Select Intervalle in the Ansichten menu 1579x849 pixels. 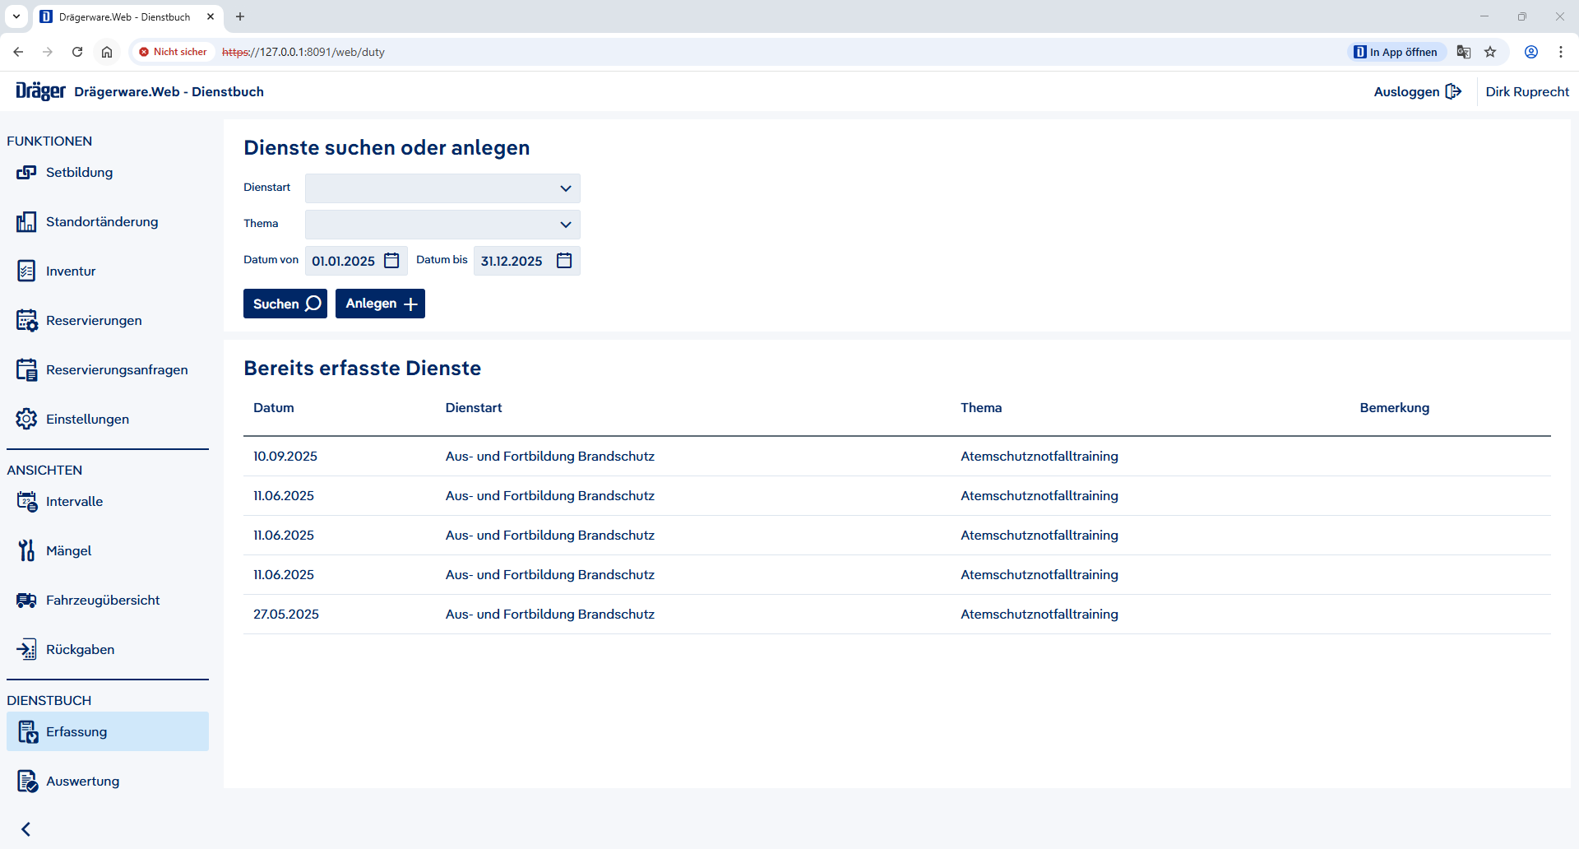[x=74, y=502]
